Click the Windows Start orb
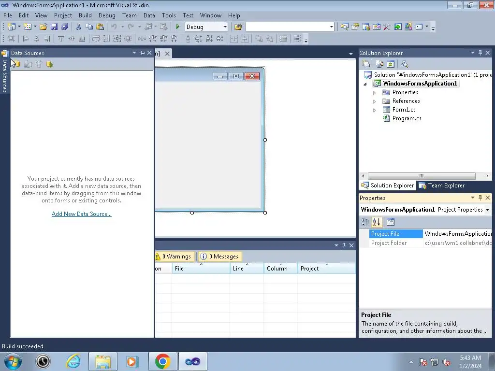This screenshot has height=371, width=495. pyautogui.click(x=13, y=361)
